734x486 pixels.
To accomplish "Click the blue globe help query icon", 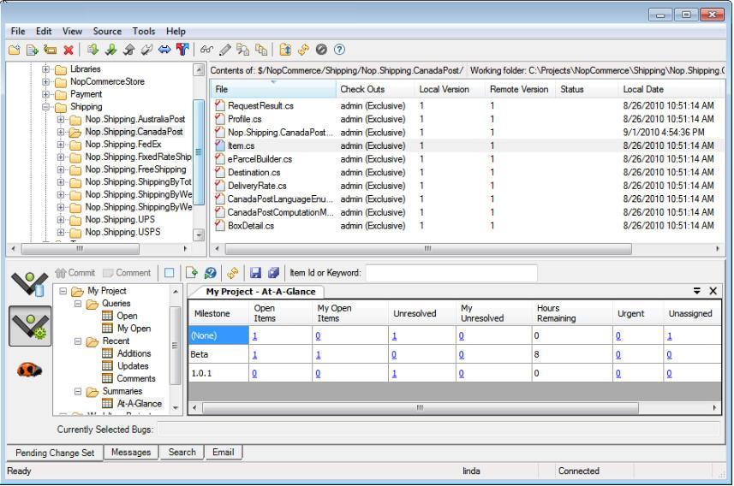I will 210,273.
